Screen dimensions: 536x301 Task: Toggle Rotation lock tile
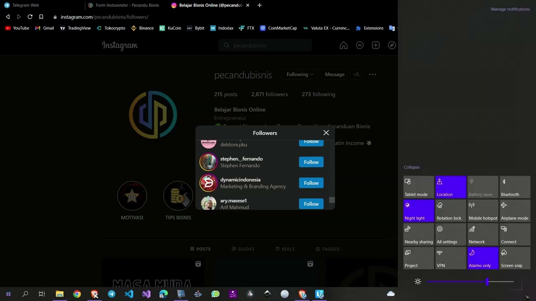point(451,211)
